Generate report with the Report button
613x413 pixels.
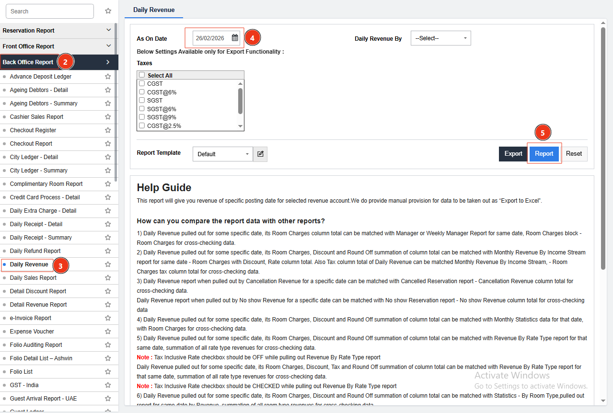[x=544, y=154]
